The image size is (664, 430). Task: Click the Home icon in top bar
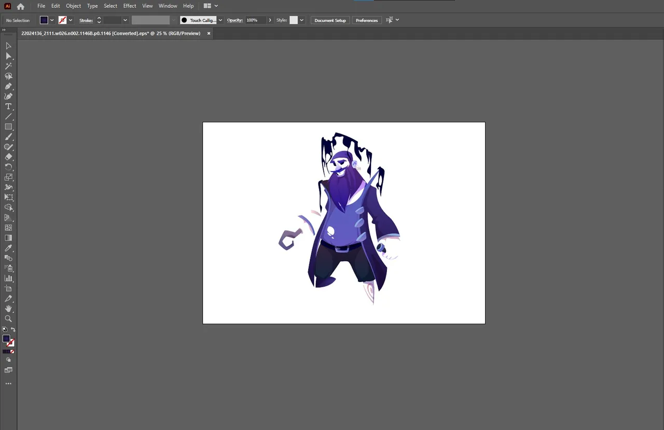(20, 6)
